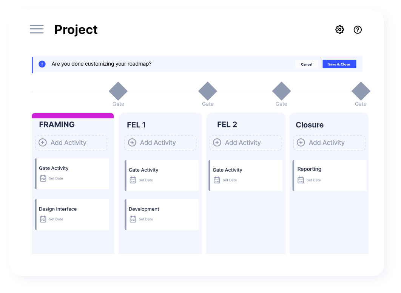Viewport: 401px width, 293px height.
Task: Select the Closure column header
Action: 310,125
